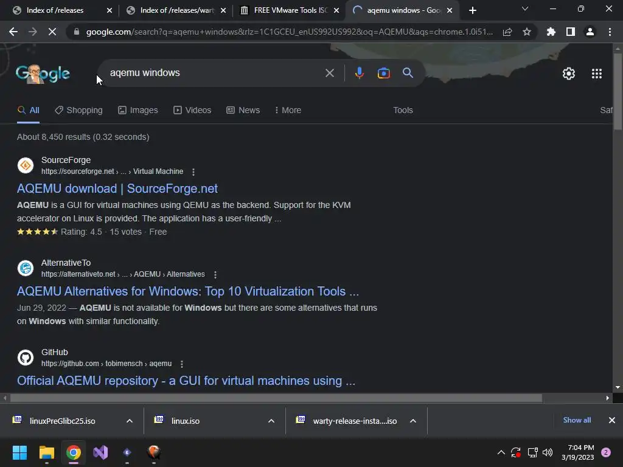623x467 pixels.
Task: Open the AQEMU Alternatives for Windows link
Action: [188, 291]
